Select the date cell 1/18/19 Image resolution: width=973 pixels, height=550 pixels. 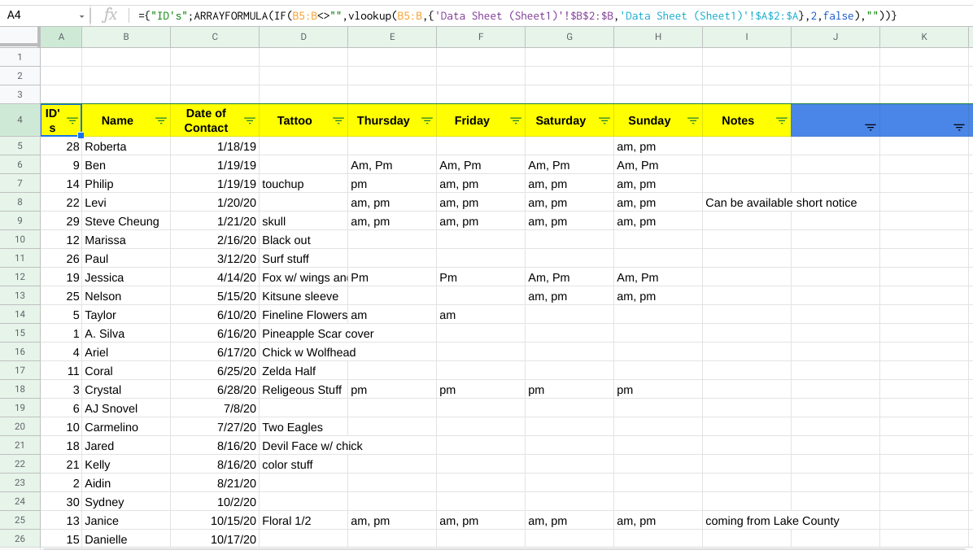point(215,146)
